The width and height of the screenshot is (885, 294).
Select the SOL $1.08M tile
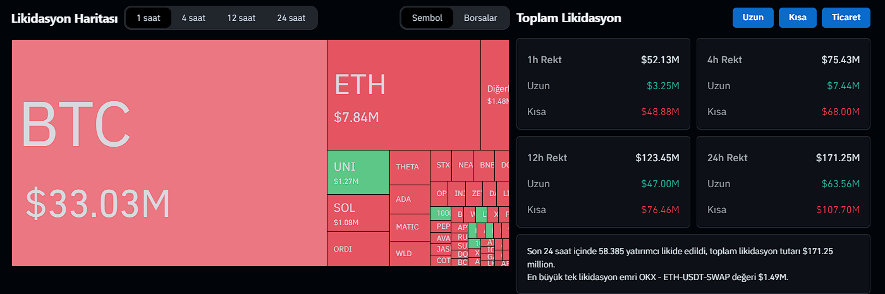[x=358, y=212]
